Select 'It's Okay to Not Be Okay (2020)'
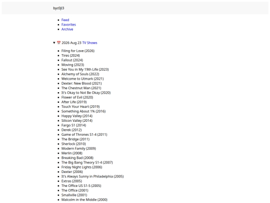The height and width of the screenshot is (203, 270). [86, 93]
